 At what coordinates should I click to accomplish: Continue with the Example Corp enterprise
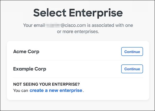point(132,69)
